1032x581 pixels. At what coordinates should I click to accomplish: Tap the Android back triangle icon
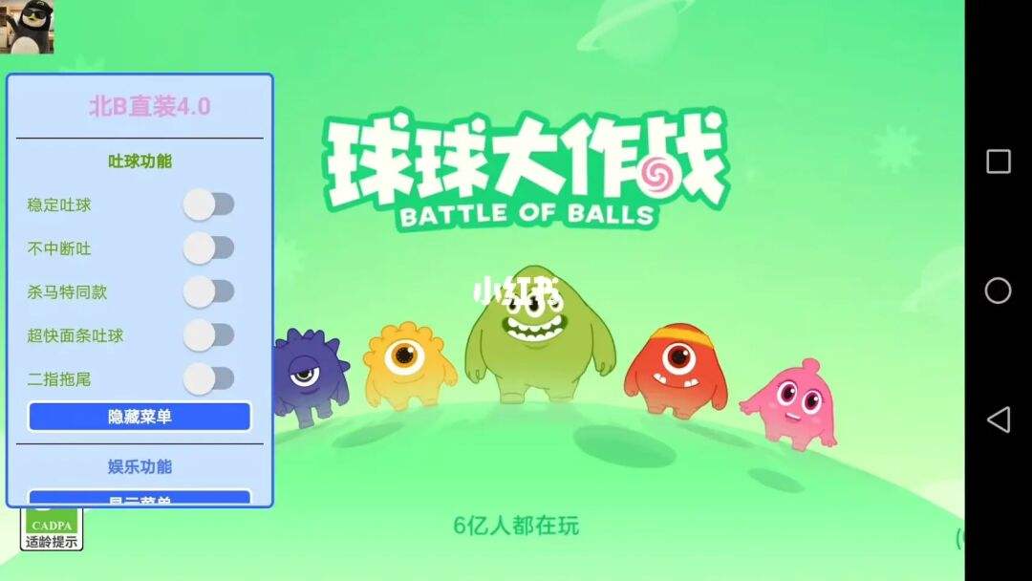[999, 420]
